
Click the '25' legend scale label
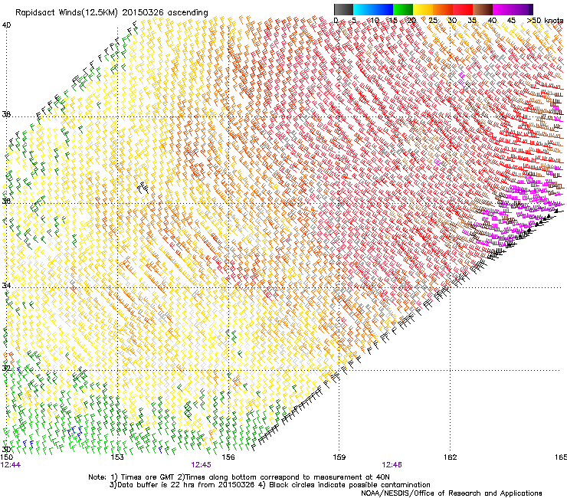pyautogui.click(x=433, y=21)
